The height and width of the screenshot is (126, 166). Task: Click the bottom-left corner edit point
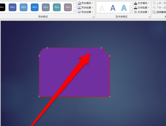point(39,97)
